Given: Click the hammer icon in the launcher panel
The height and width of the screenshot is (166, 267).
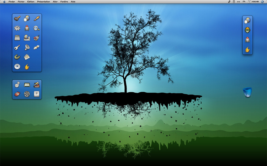Looking at the screenshot, I should (17, 18).
